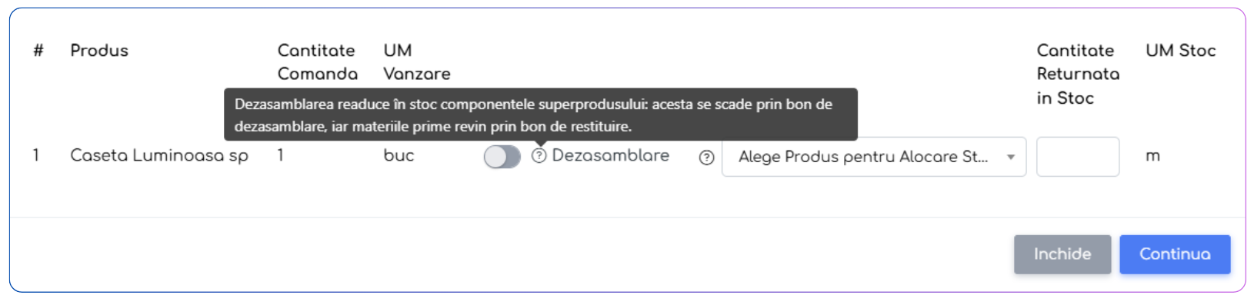The image size is (1254, 305).
Task: Click the Continua button
Action: (1175, 254)
